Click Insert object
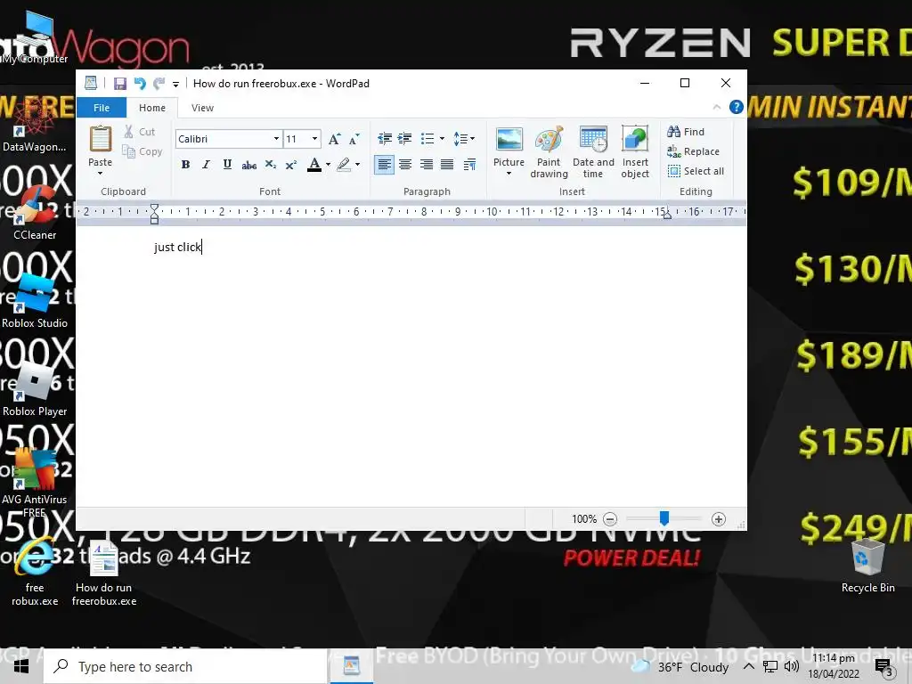The width and height of the screenshot is (912, 684). 634,151
